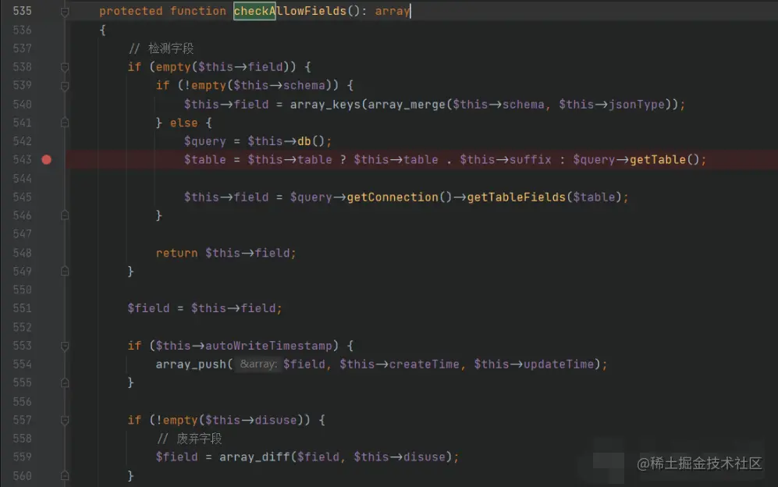The width and height of the screenshot is (778, 487).
Task: Click line number 545 in gutter
Action: (x=23, y=197)
